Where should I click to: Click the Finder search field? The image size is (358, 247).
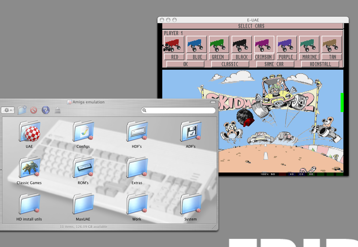click(x=178, y=111)
